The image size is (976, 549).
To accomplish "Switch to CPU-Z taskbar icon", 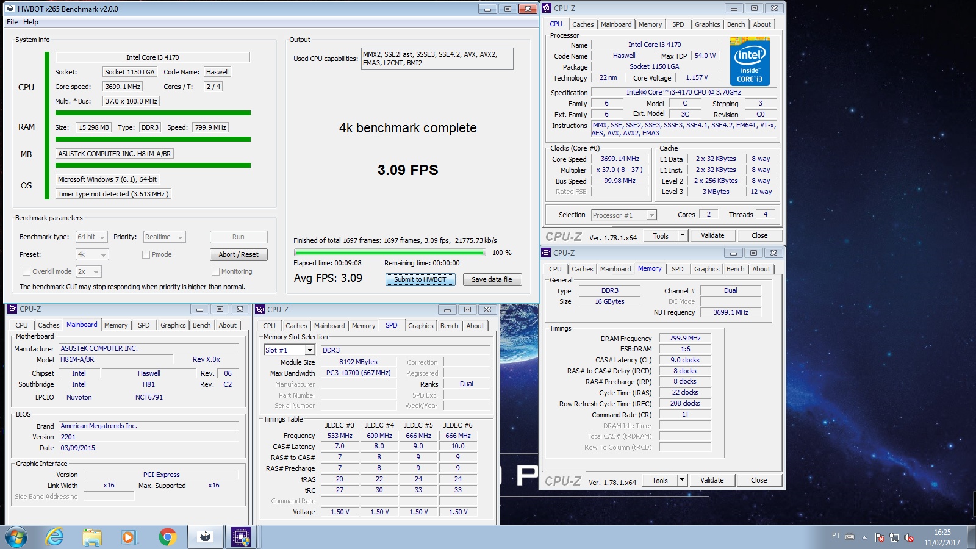I will [x=241, y=537].
